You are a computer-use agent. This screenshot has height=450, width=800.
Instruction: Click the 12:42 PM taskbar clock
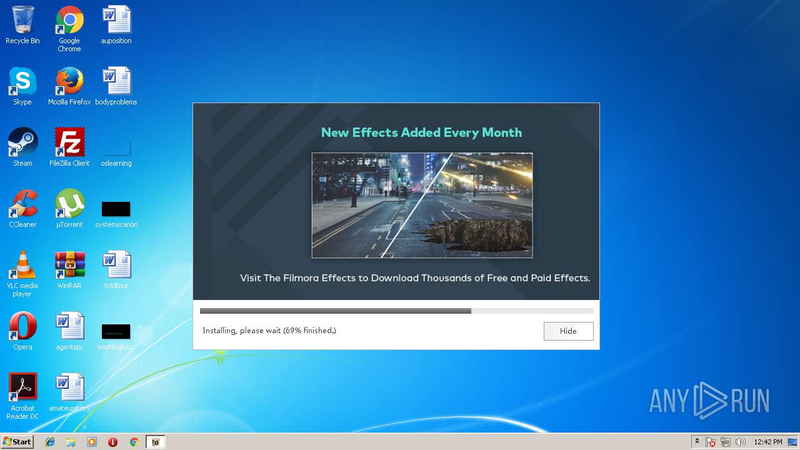[x=768, y=442]
